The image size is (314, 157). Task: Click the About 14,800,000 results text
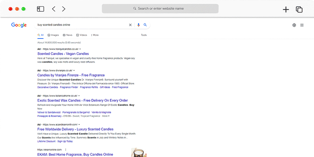tap(59, 43)
